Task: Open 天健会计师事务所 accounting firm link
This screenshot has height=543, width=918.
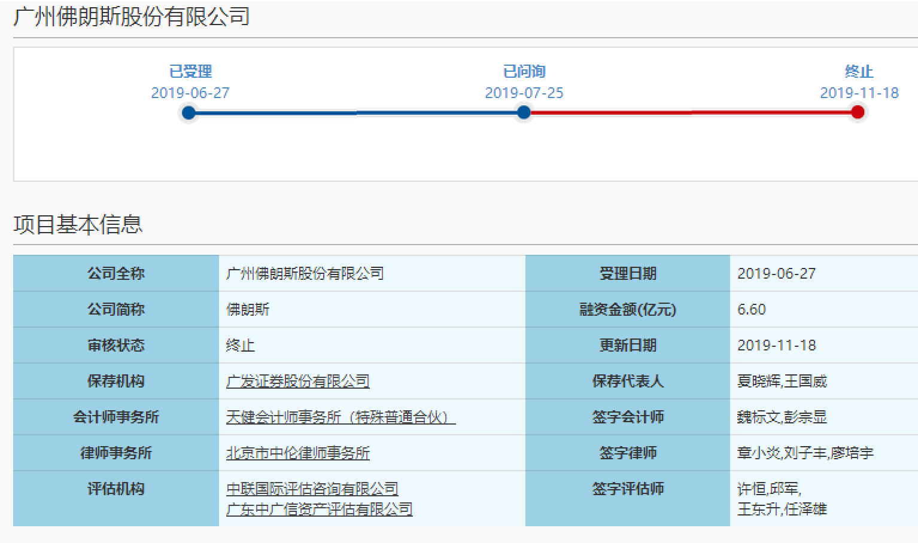Action: click(x=341, y=417)
